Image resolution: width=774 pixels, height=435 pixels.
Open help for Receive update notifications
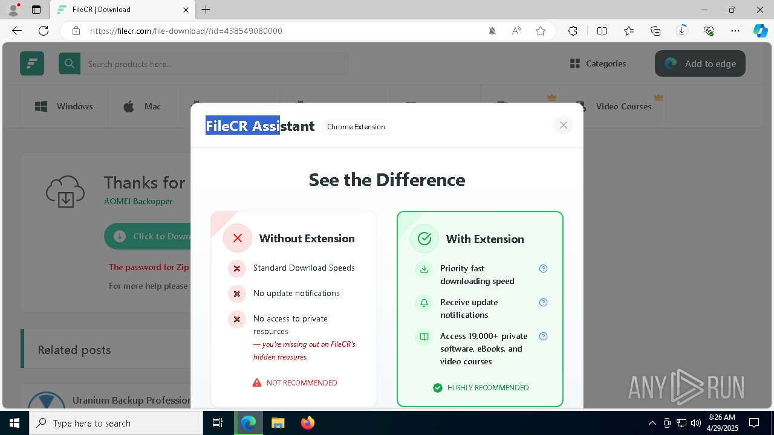543,302
